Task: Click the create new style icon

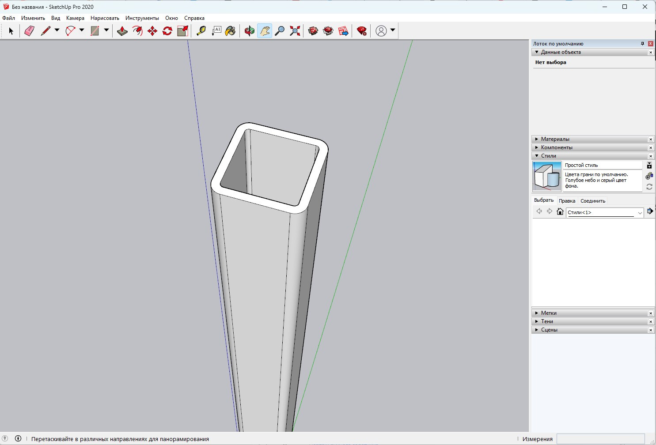Action: (x=649, y=176)
